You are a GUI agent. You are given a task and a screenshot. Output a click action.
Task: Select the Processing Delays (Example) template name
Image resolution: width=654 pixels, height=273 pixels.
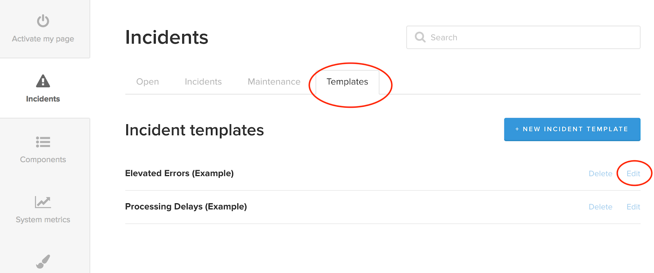186,207
